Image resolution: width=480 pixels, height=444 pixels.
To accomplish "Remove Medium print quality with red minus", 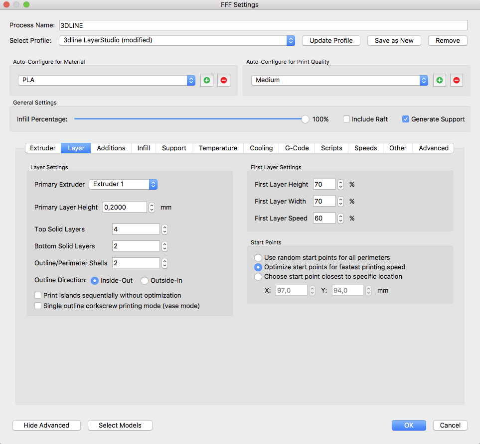I will coord(457,80).
